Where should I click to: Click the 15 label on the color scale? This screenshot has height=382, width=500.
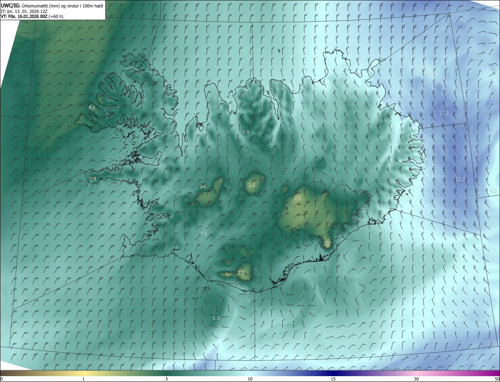333,379
